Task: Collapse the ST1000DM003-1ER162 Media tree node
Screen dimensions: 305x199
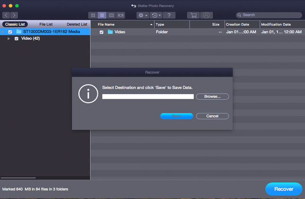Action: [2, 32]
